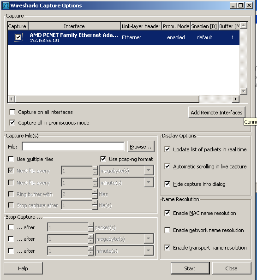Disable MAC name resolution checkbox
The height and width of the screenshot is (280, 257).
click(167, 213)
